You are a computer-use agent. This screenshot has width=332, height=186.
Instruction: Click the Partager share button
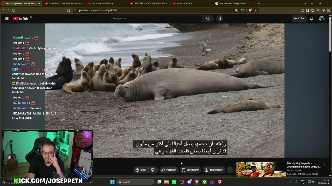[x=169, y=170]
